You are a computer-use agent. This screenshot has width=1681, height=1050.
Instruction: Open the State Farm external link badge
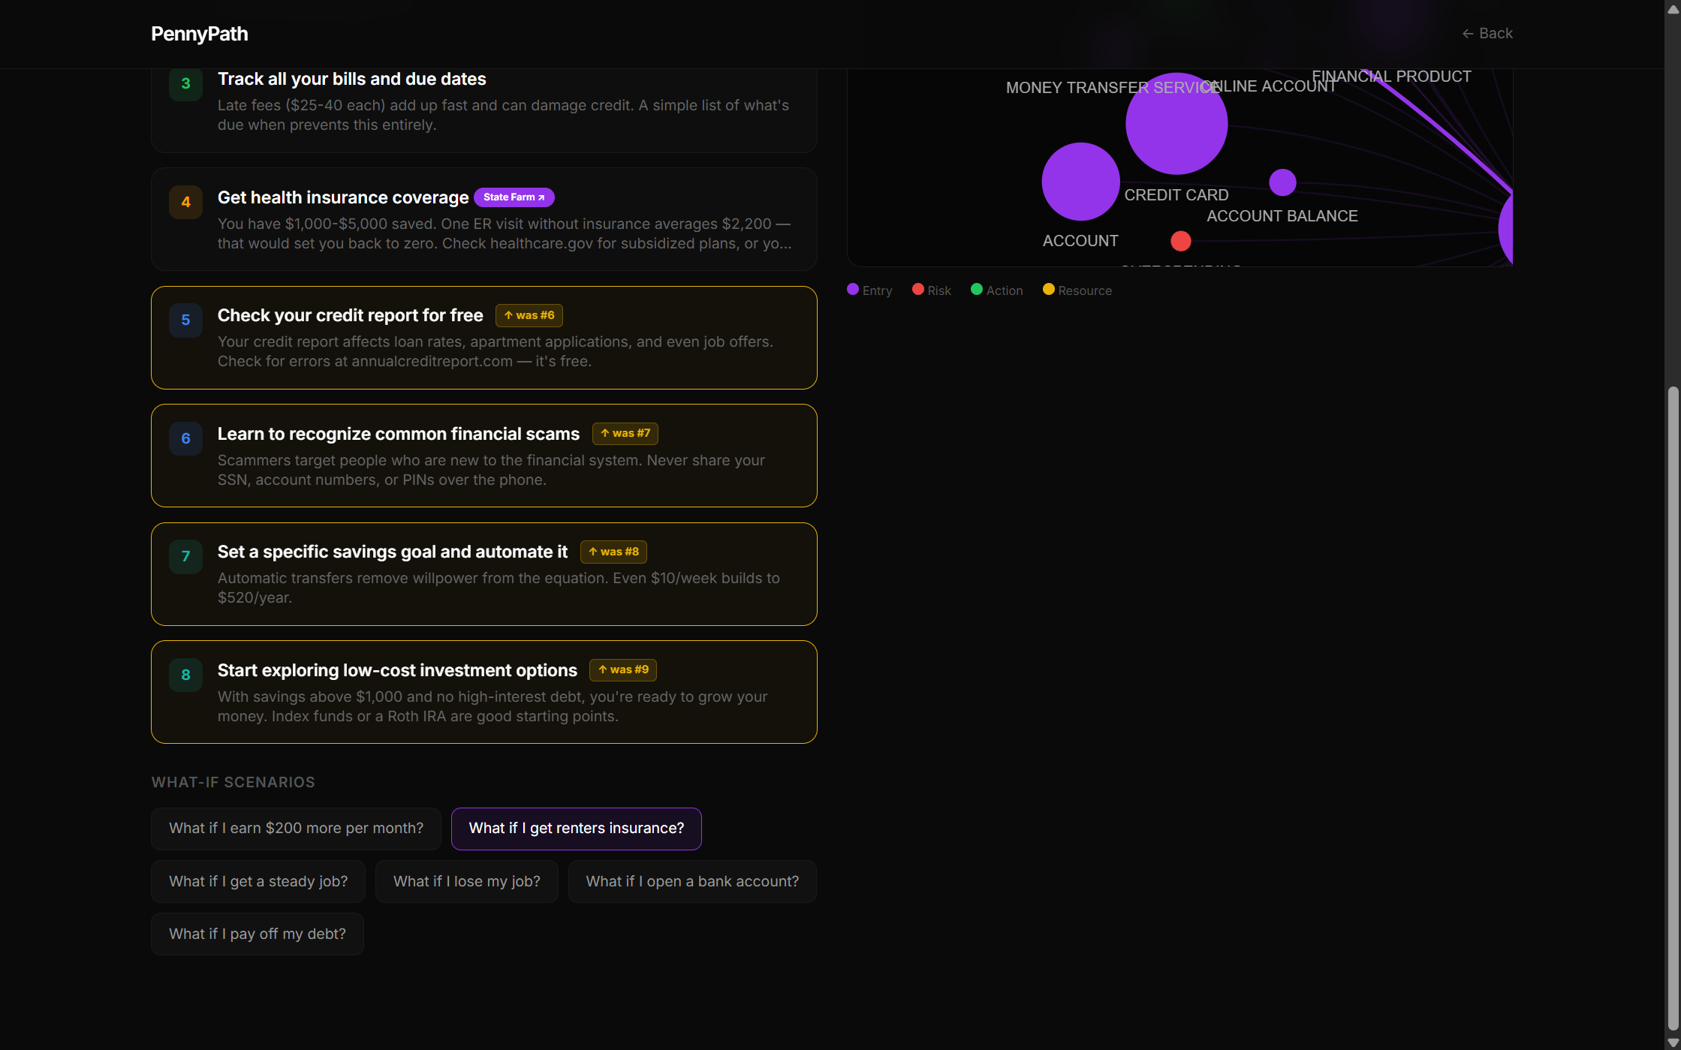click(x=514, y=197)
